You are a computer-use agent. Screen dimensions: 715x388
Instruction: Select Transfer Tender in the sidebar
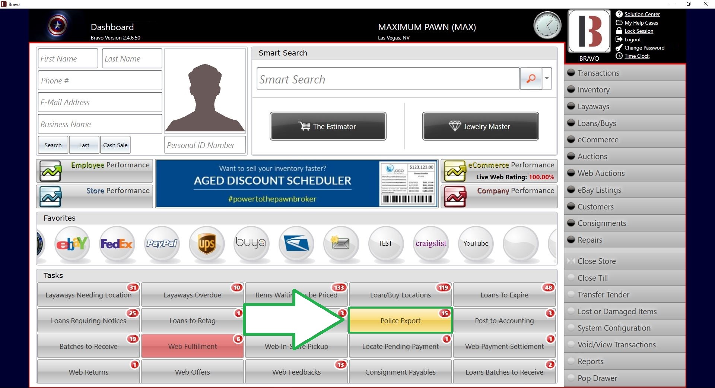(625, 295)
